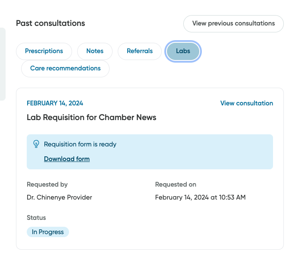Viewport: 292px width, 257px height.
Task: Download the requisition form
Action: click(x=67, y=159)
